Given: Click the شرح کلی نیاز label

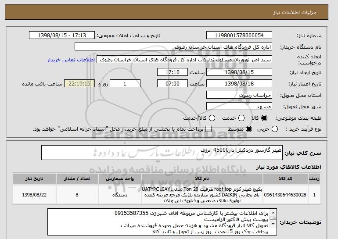Looking at the screenshot, I should (x=303, y=153).
